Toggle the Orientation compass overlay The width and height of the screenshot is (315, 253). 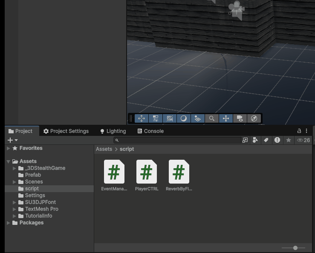(x=254, y=118)
